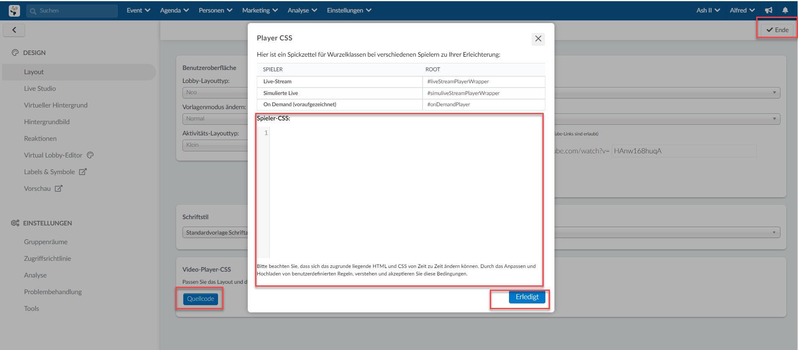The height and width of the screenshot is (350, 798).
Task: Click the #simuliveStreamPlayerWrapper cell
Action: coord(484,93)
